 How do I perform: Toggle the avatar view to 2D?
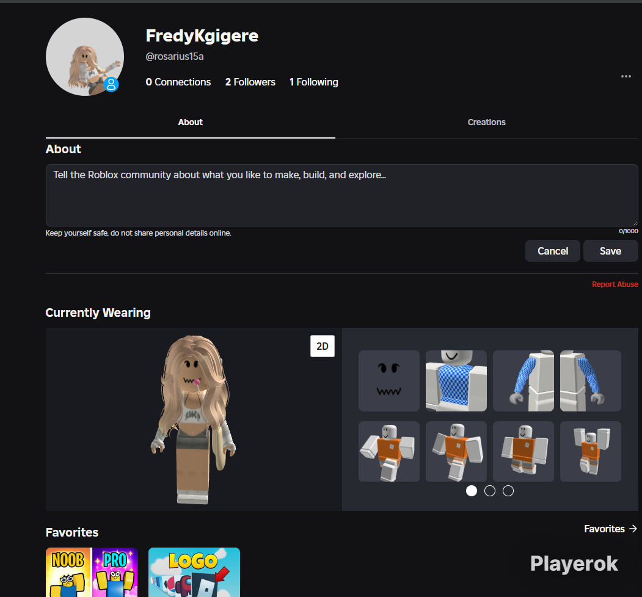(323, 346)
